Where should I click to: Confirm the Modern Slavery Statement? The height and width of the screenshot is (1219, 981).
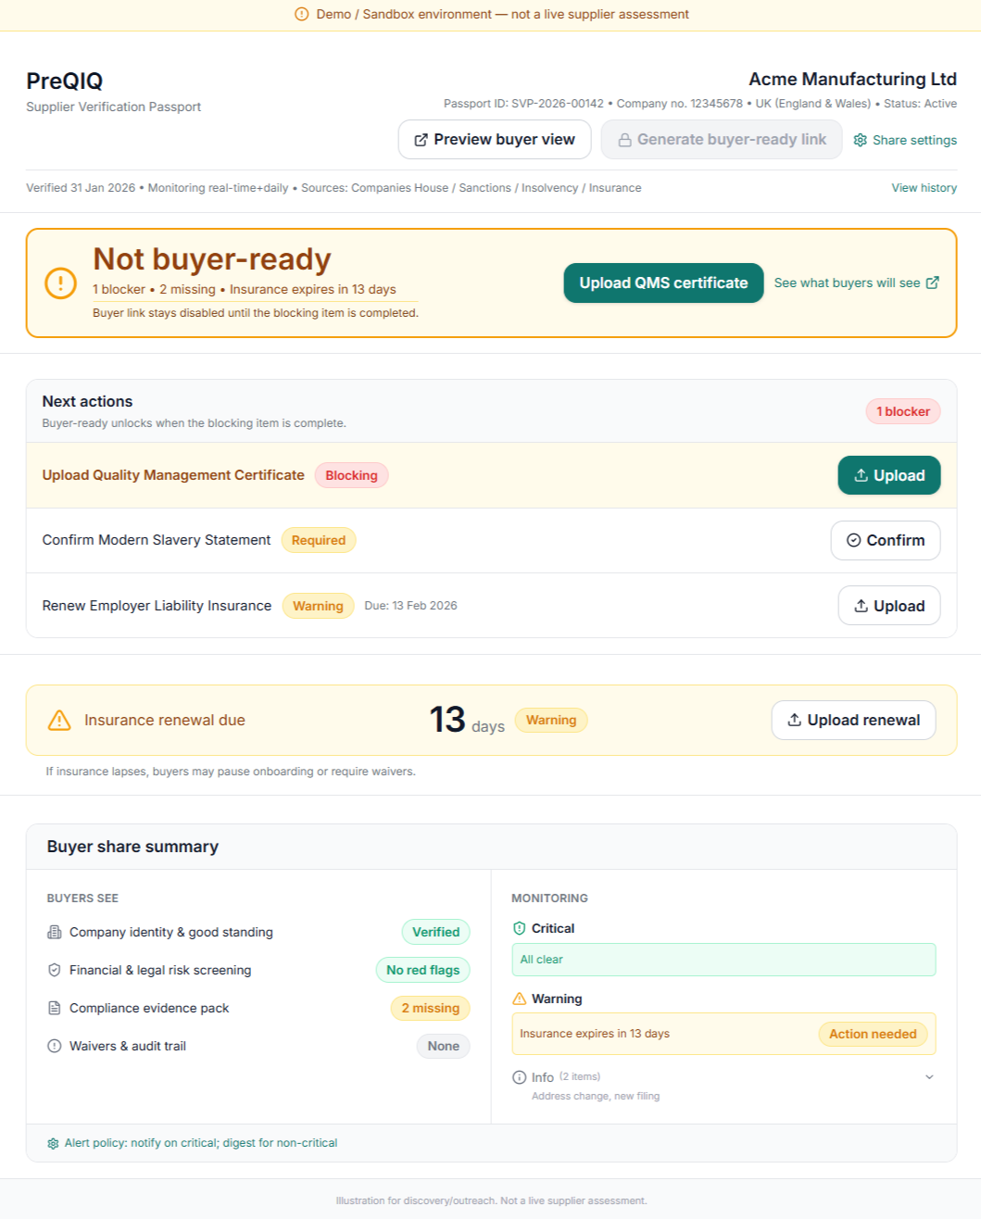point(885,540)
